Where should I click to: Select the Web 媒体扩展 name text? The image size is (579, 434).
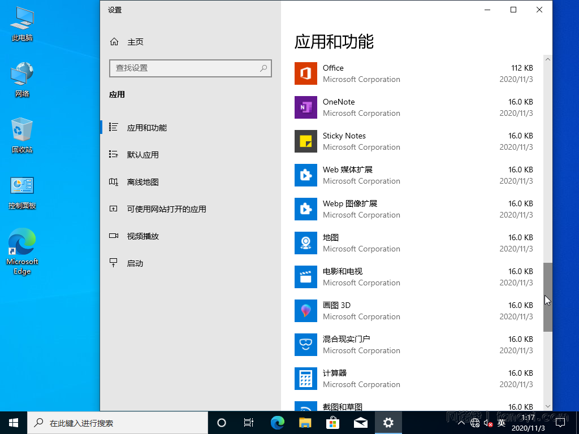point(348,170)
